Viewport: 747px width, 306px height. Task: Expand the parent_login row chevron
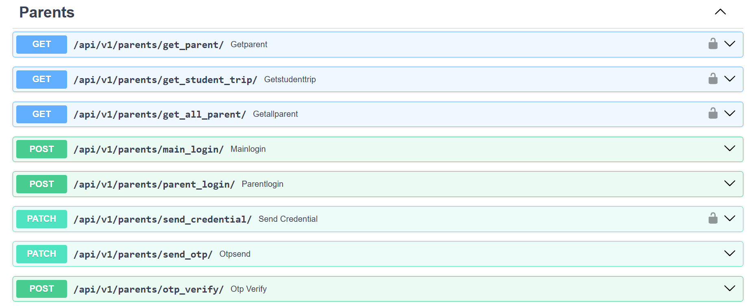click(730, 184)
